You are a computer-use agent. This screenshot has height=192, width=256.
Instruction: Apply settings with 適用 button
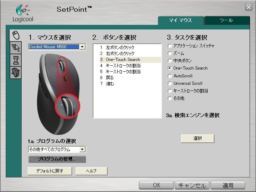[228, 186]
